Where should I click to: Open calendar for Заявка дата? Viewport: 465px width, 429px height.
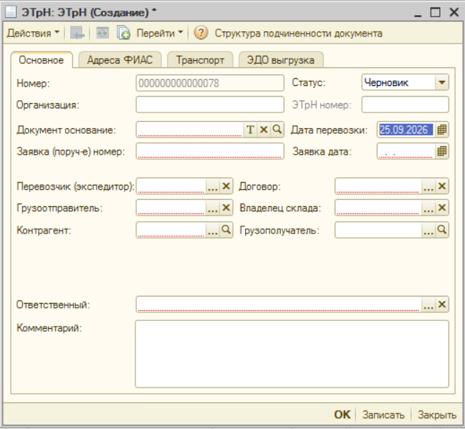point(442,151)
